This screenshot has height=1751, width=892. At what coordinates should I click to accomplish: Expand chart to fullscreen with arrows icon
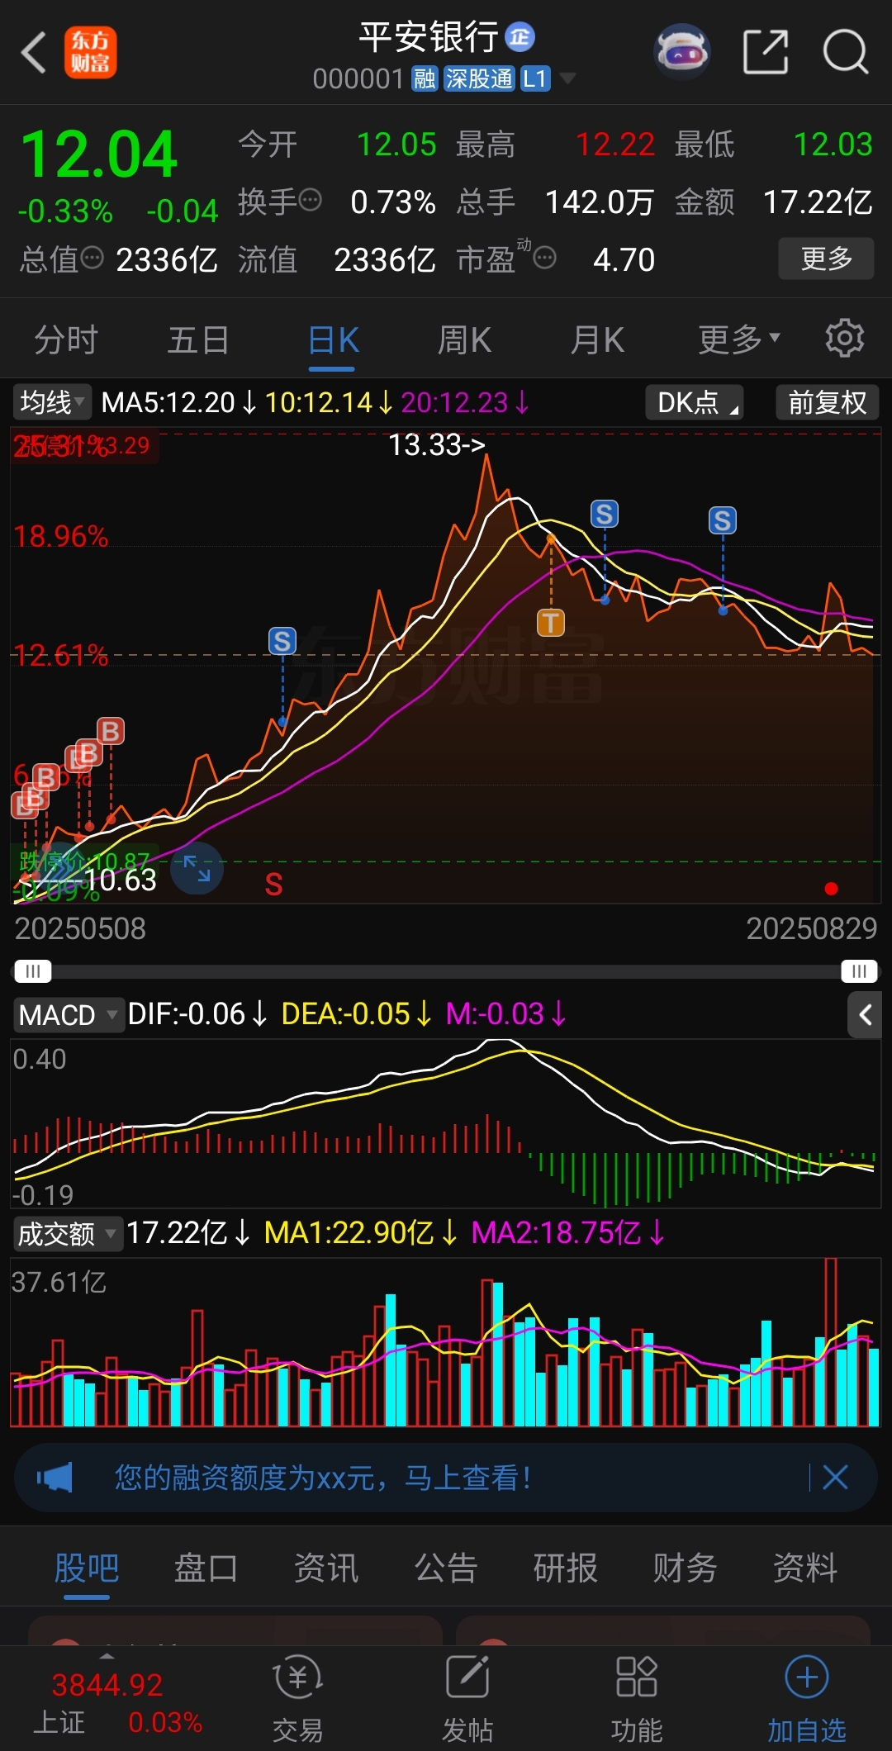pos(197,868)
